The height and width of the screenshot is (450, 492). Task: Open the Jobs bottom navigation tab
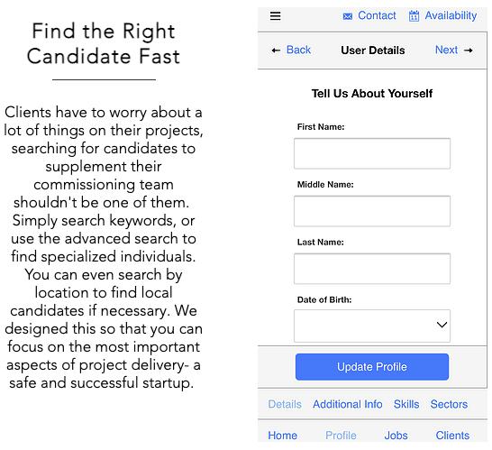pos(396,436)
